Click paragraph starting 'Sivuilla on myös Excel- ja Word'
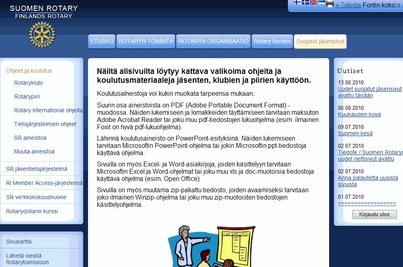The width and height of the screenshot is (403, 267). (x=206, y=171)
